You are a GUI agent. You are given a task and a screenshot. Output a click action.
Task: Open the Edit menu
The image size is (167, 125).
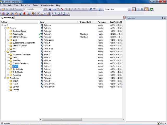click(10, 5)
